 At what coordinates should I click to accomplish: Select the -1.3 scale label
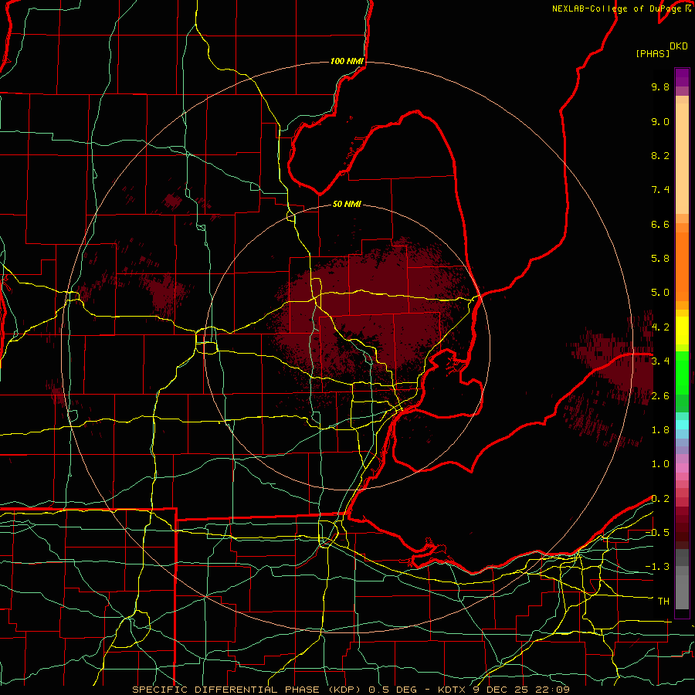tap(657, 567)
